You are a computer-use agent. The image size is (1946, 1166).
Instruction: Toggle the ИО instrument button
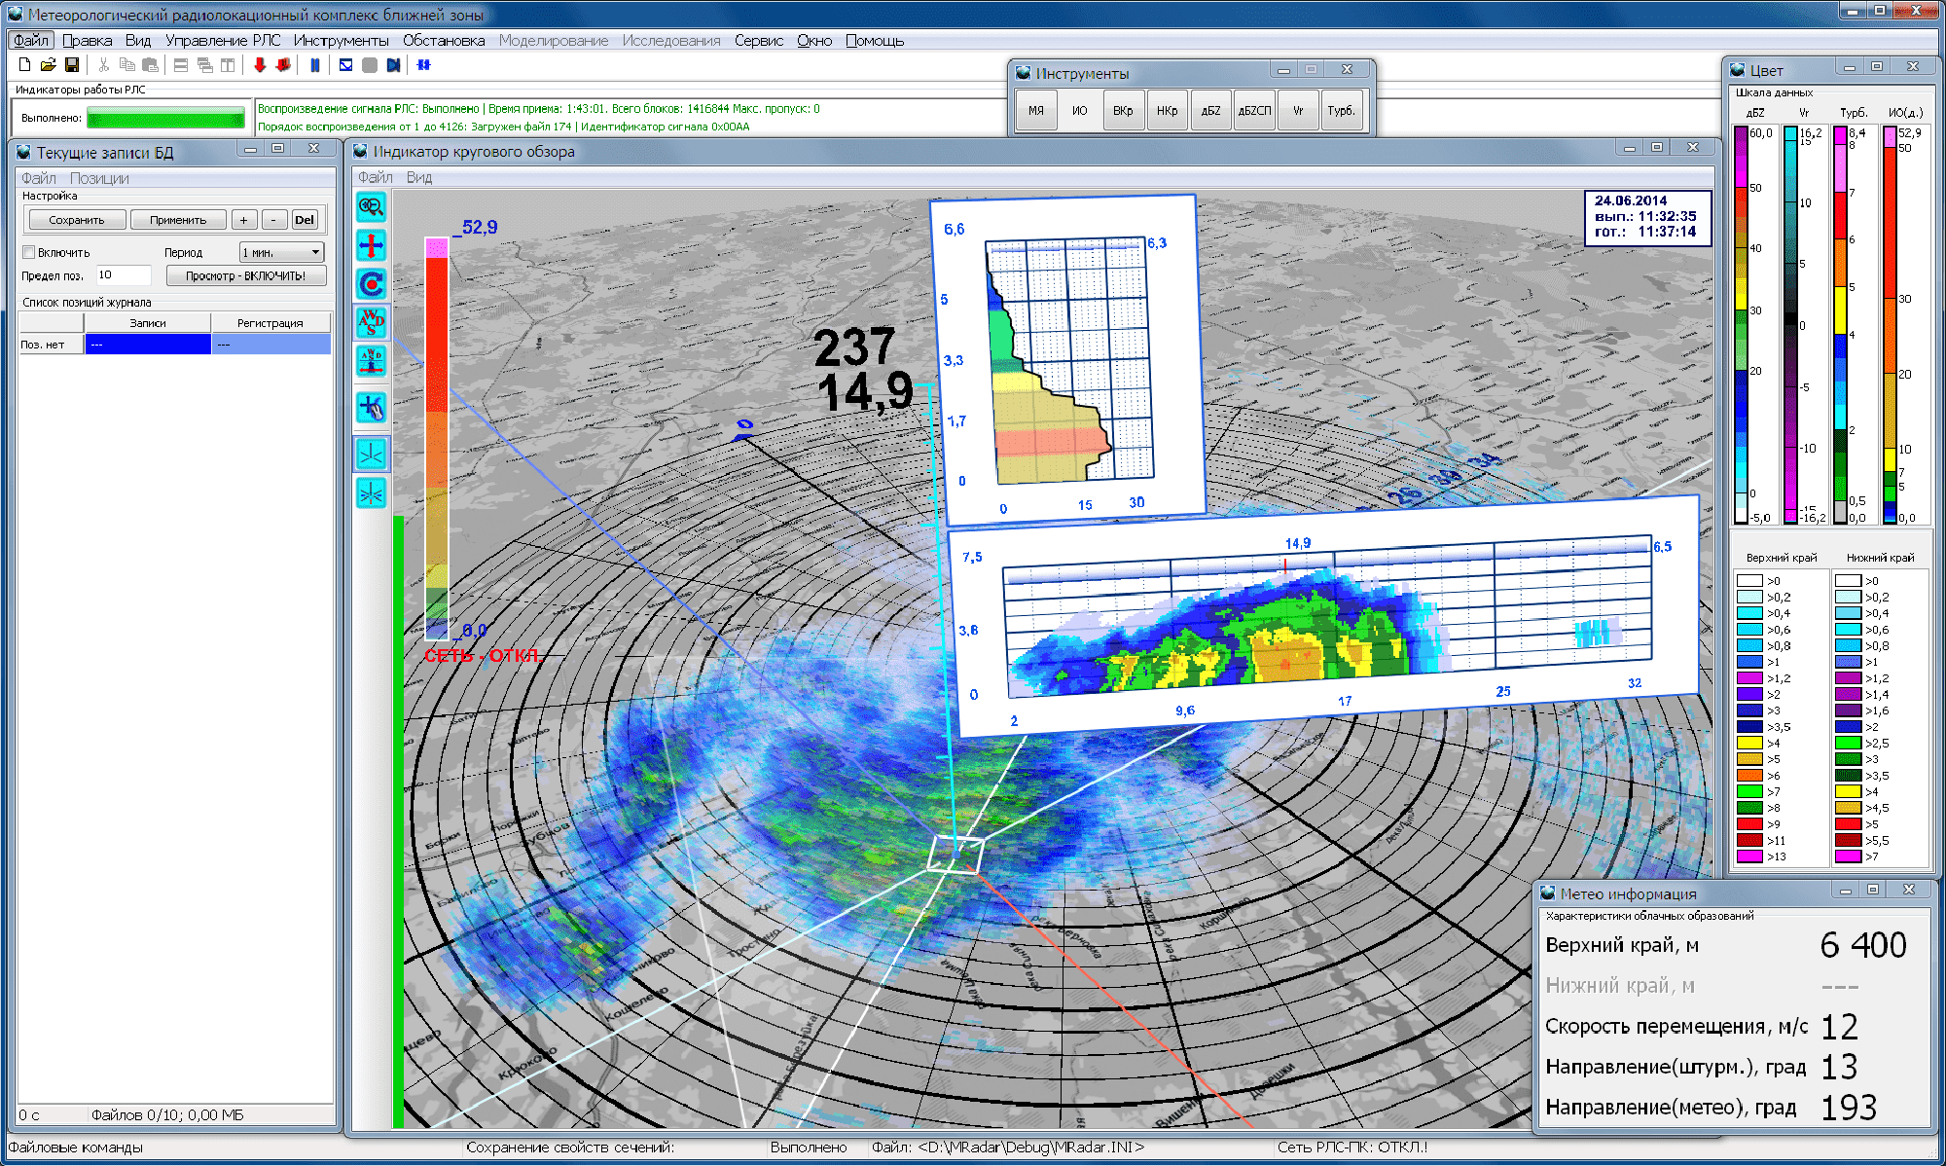pos(1080,111)
